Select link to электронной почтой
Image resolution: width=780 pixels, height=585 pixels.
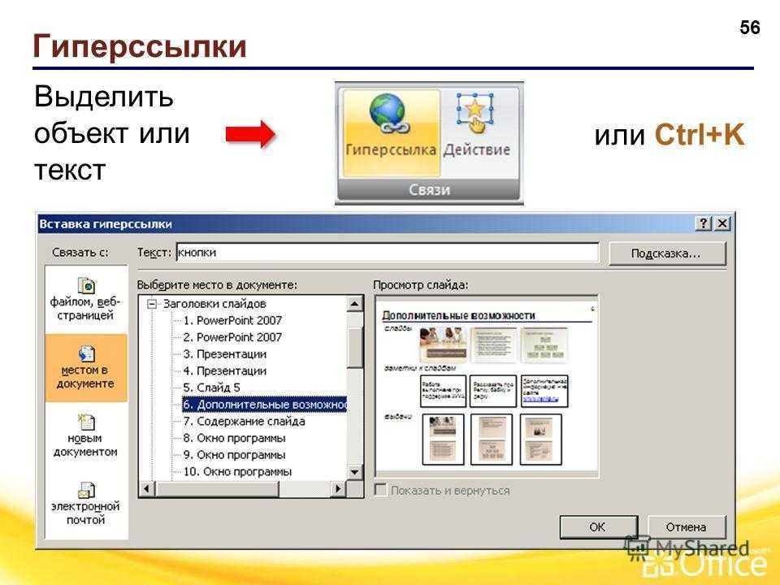point(85,504)
